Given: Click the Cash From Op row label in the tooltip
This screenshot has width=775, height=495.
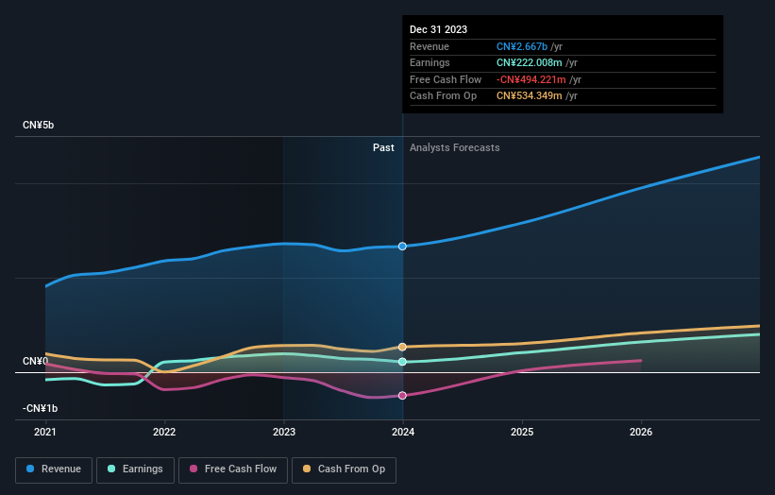Looking at the screenshot, I should pyautogui.click(x=444, y=96).
